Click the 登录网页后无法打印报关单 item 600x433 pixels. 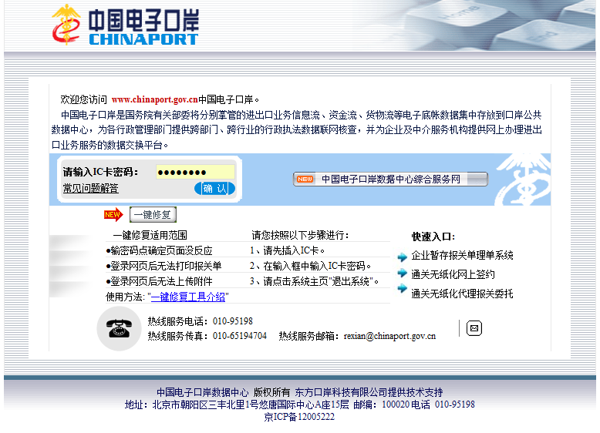[x=163, y=266]
